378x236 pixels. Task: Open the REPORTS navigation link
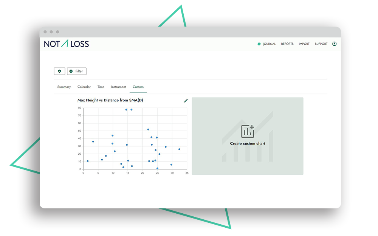tap(287, 44)
